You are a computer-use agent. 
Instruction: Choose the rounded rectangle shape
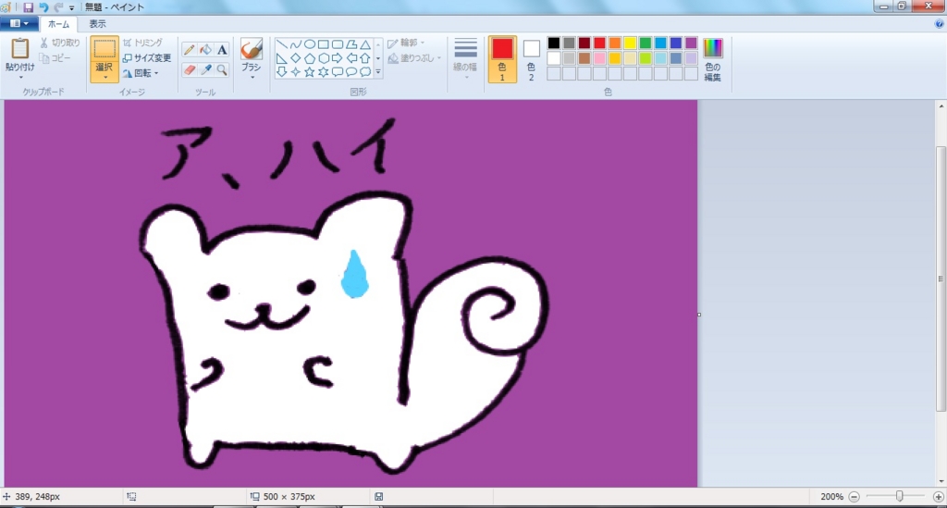coord(337,44)
